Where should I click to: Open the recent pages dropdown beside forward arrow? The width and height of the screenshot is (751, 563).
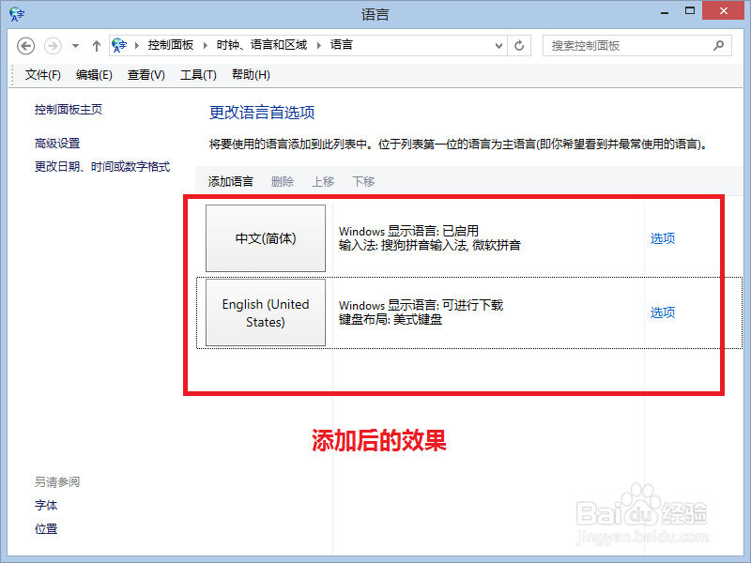click(74, 44)
